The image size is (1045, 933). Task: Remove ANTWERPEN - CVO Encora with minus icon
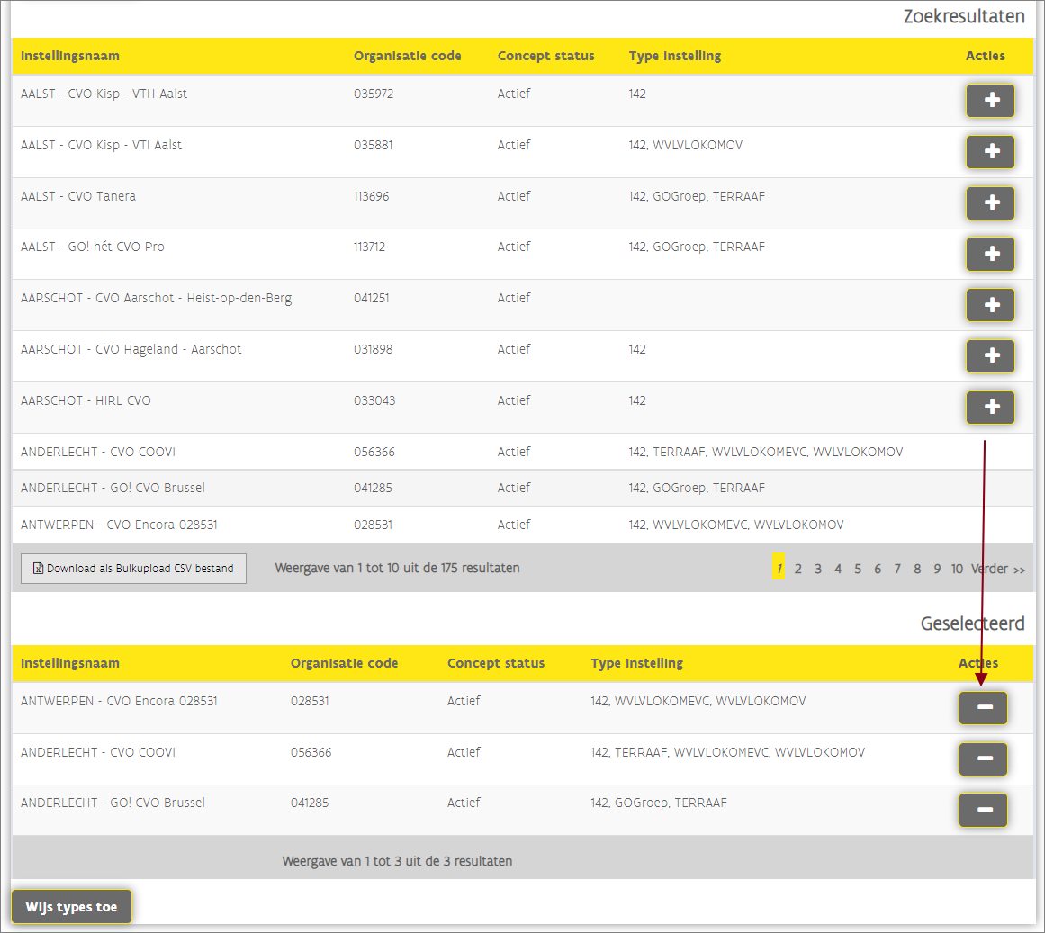point(983,708)
